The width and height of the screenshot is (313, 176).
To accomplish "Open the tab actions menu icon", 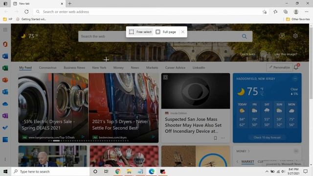I will tap(5, 3).
